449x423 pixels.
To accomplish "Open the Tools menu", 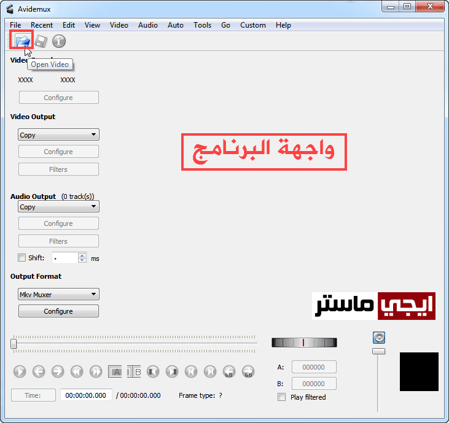I will pyautogui.click(x=202, y=25).
